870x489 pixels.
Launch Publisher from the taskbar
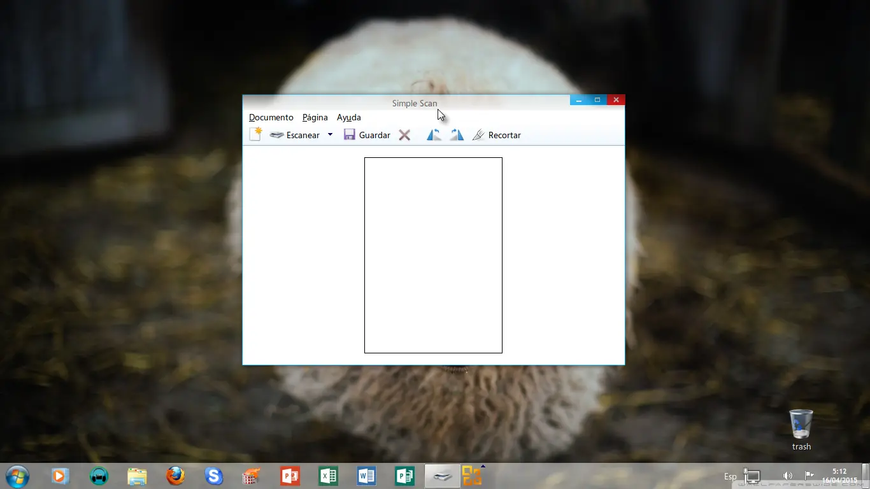click(404, 476)
